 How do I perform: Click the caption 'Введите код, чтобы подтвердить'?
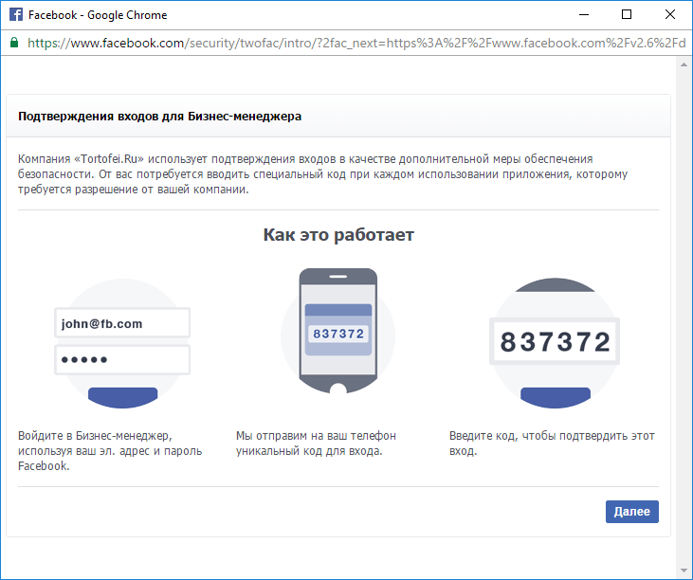[x=552, y=436]
